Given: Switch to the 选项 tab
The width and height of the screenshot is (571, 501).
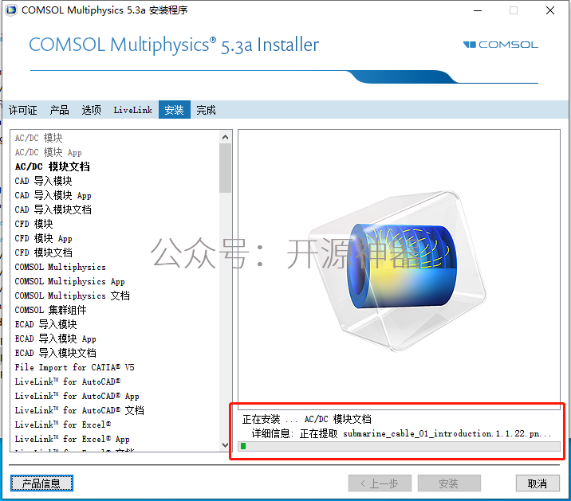Looking at the screenshot, I should 92,110.
